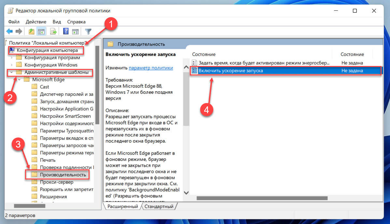Switch to the 'Стандартный' tab
Viewport: 390px width, 224px height.
click(159, 206)
